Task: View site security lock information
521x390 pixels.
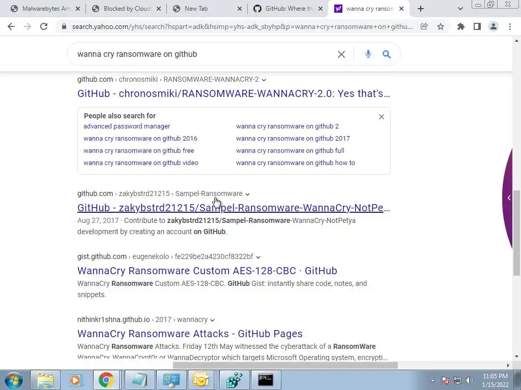Action: (64, 26)
